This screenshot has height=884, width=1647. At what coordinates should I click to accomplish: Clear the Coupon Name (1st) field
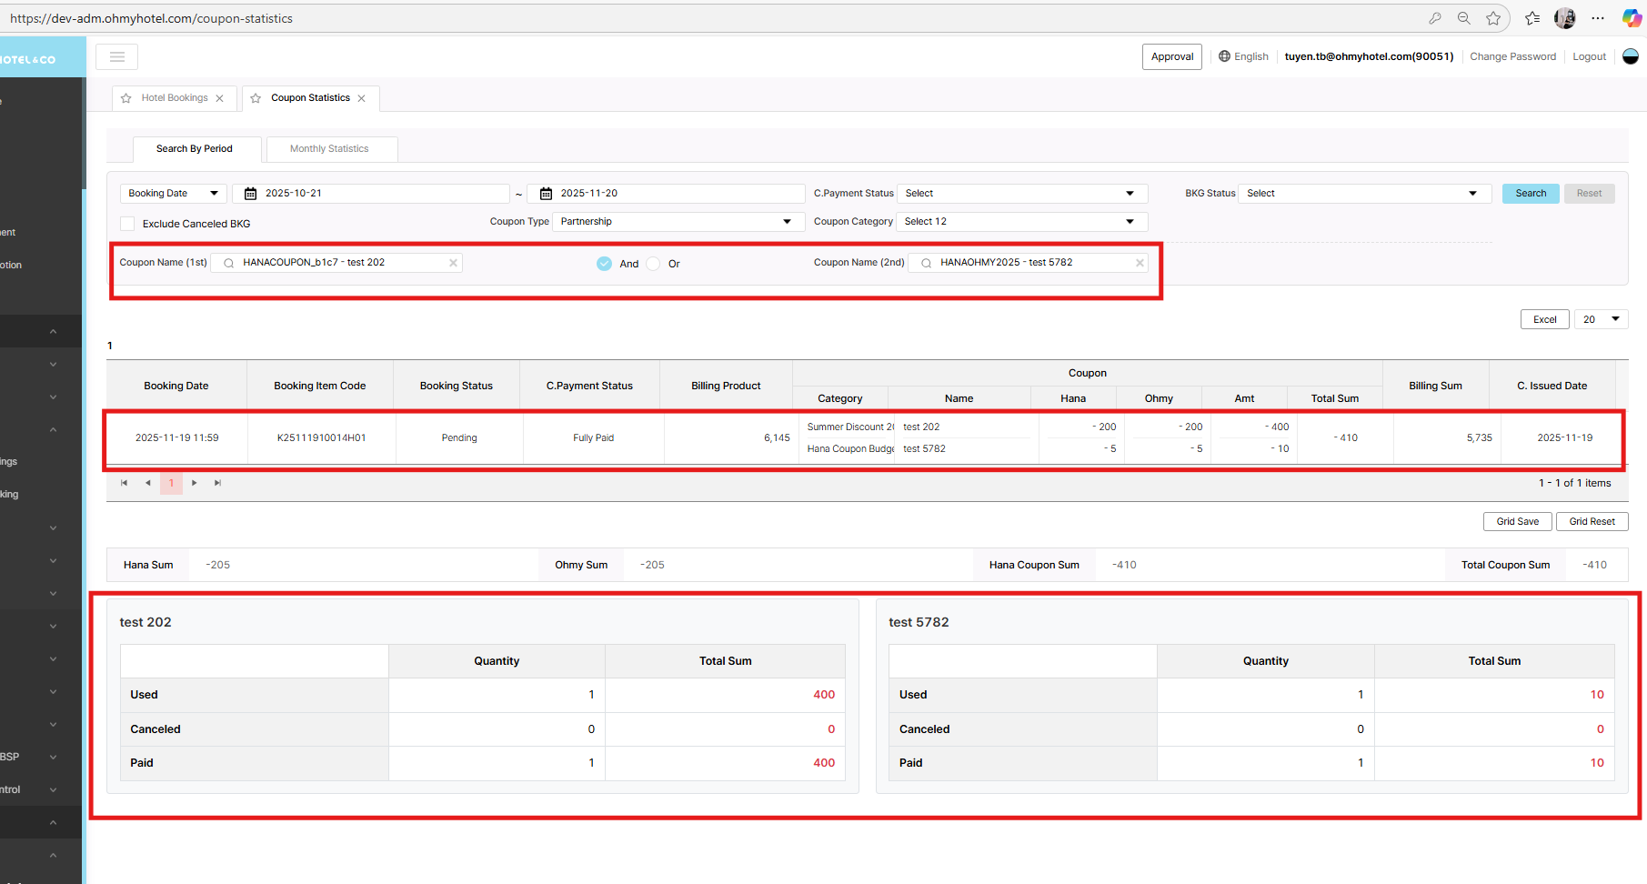pos(453,263)
